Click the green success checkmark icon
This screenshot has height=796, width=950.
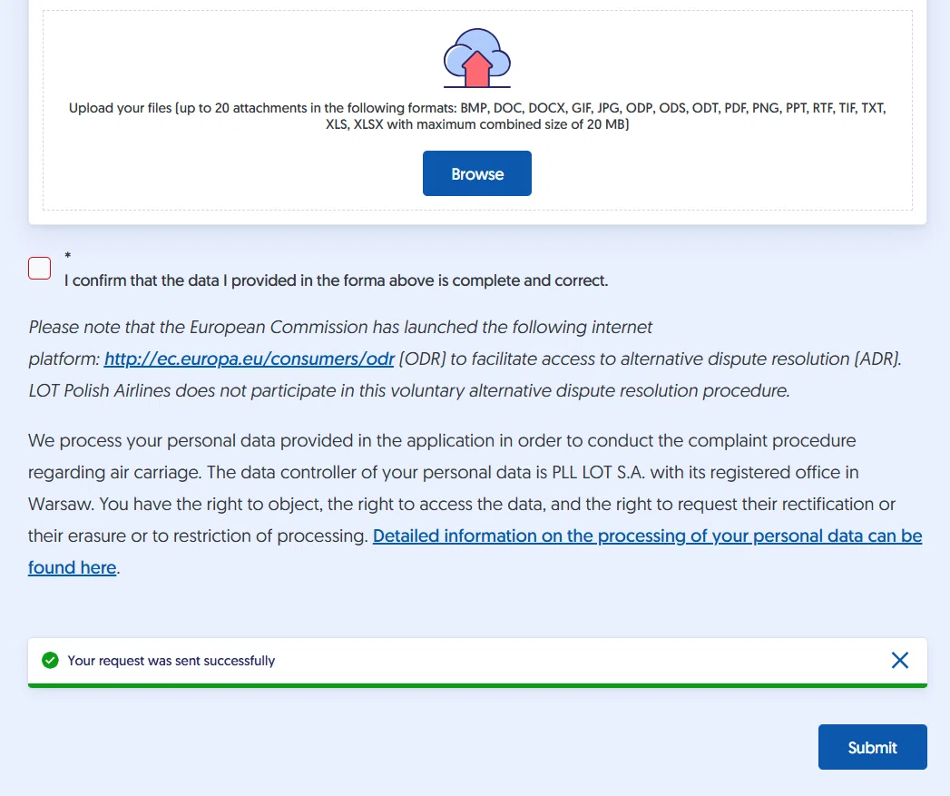[50, 660]
